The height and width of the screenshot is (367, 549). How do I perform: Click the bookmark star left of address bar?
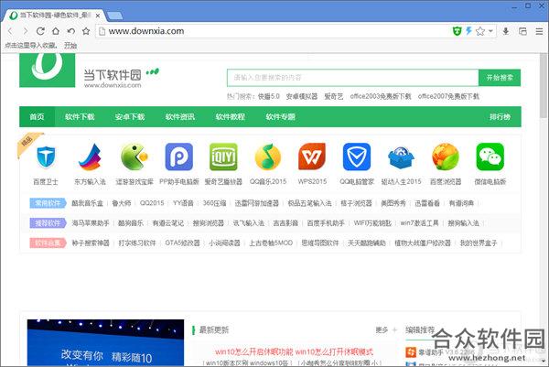(86, 31)
